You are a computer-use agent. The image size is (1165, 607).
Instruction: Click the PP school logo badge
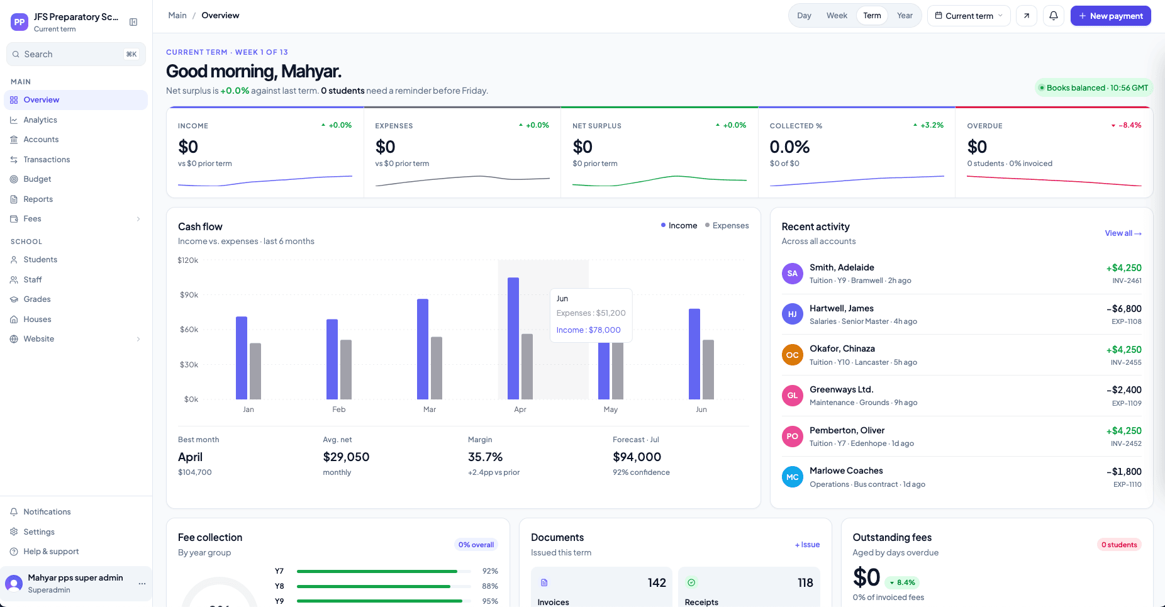tap(20, 22)
